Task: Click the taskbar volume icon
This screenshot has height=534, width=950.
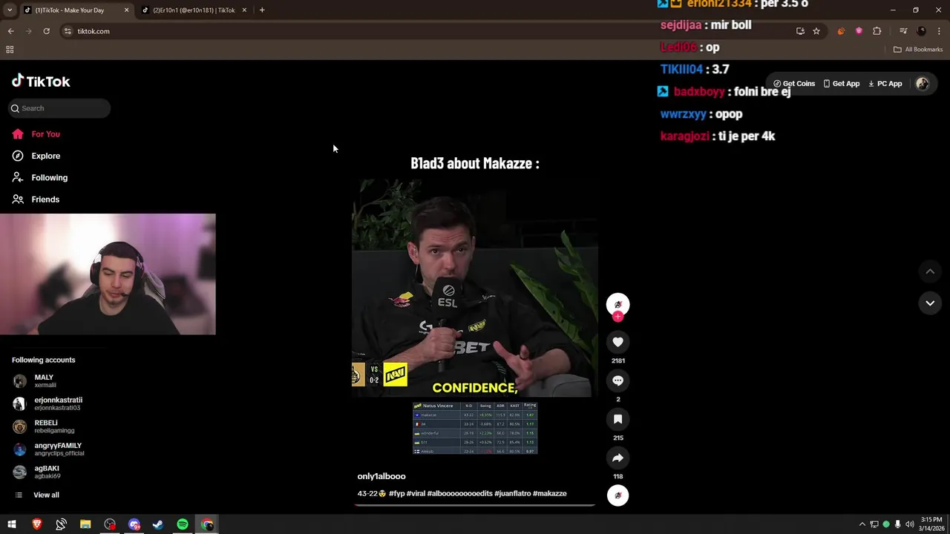Action: 910,524
